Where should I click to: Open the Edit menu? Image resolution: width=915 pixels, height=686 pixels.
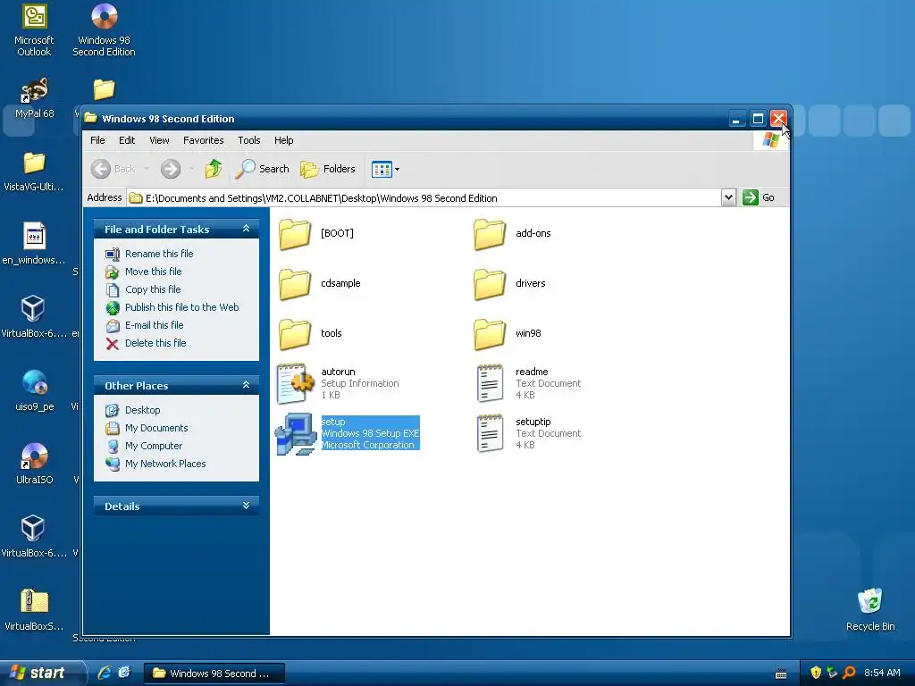coord(127,140)
